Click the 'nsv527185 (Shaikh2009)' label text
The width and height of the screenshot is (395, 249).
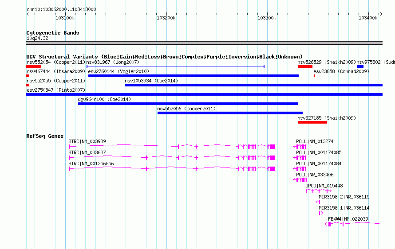(x=327, y=118)
